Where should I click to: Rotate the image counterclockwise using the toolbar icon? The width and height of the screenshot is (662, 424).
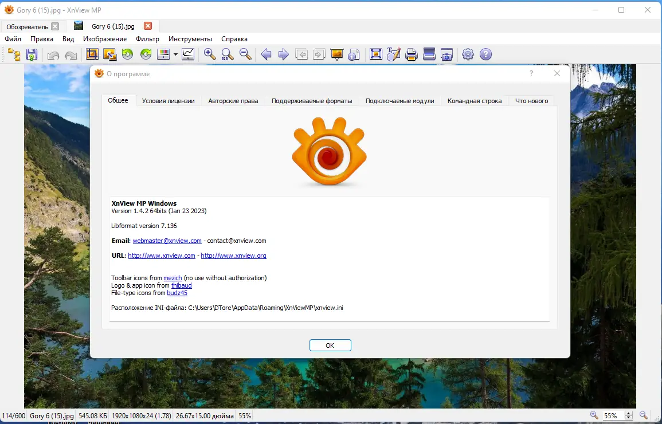127,54
